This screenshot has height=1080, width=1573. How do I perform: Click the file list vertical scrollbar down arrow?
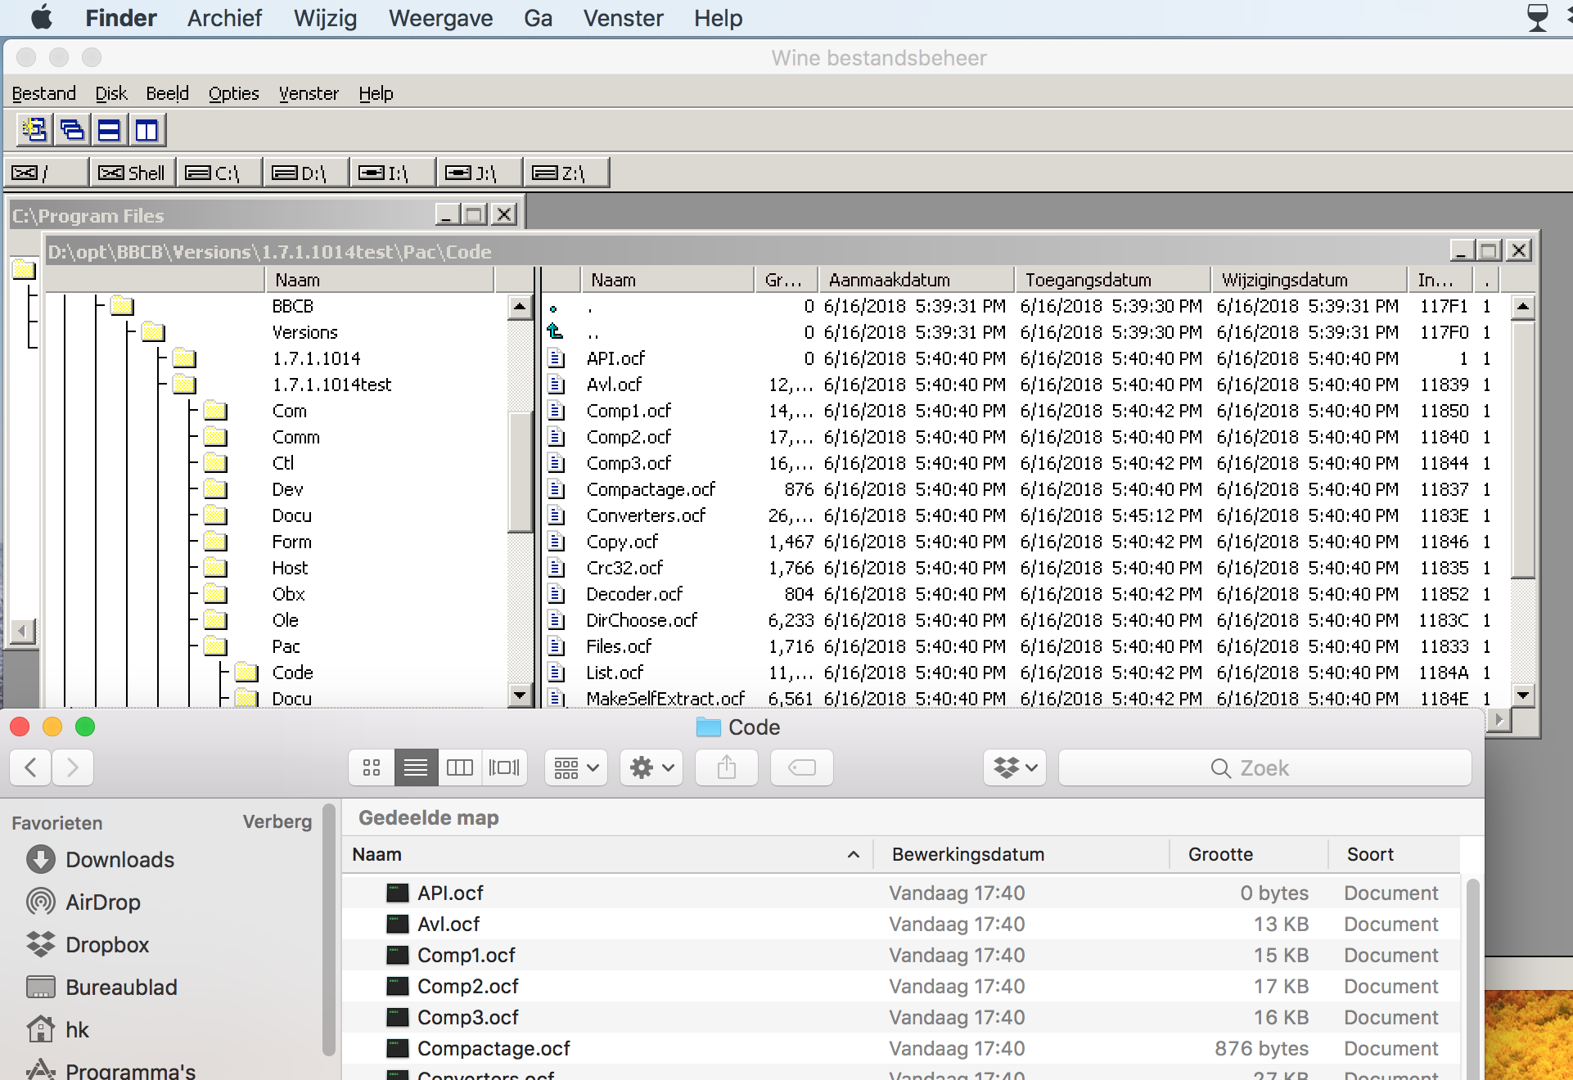point(1522,696)
